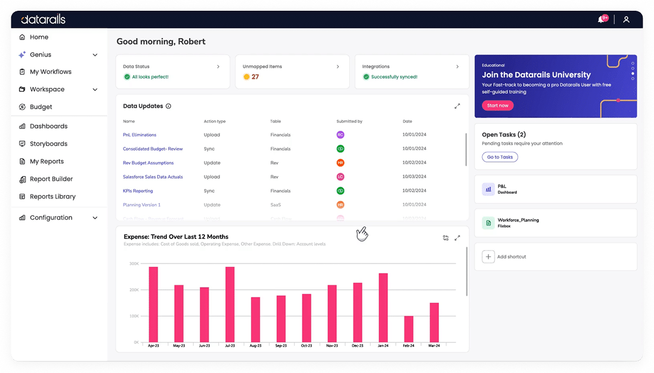Expand the Genius sidebar section

coord(95,54)
